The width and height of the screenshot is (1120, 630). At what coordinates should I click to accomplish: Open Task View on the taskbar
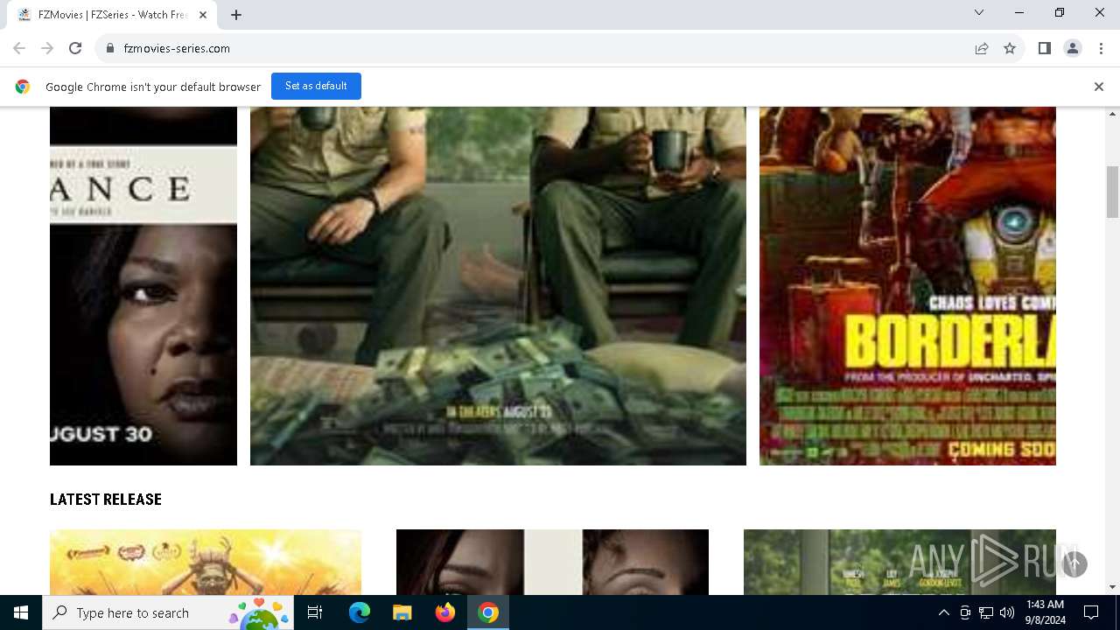click(315, 612)
